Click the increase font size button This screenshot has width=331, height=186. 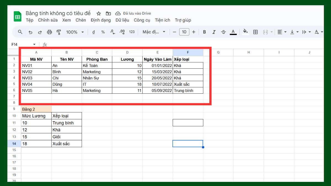194,32
